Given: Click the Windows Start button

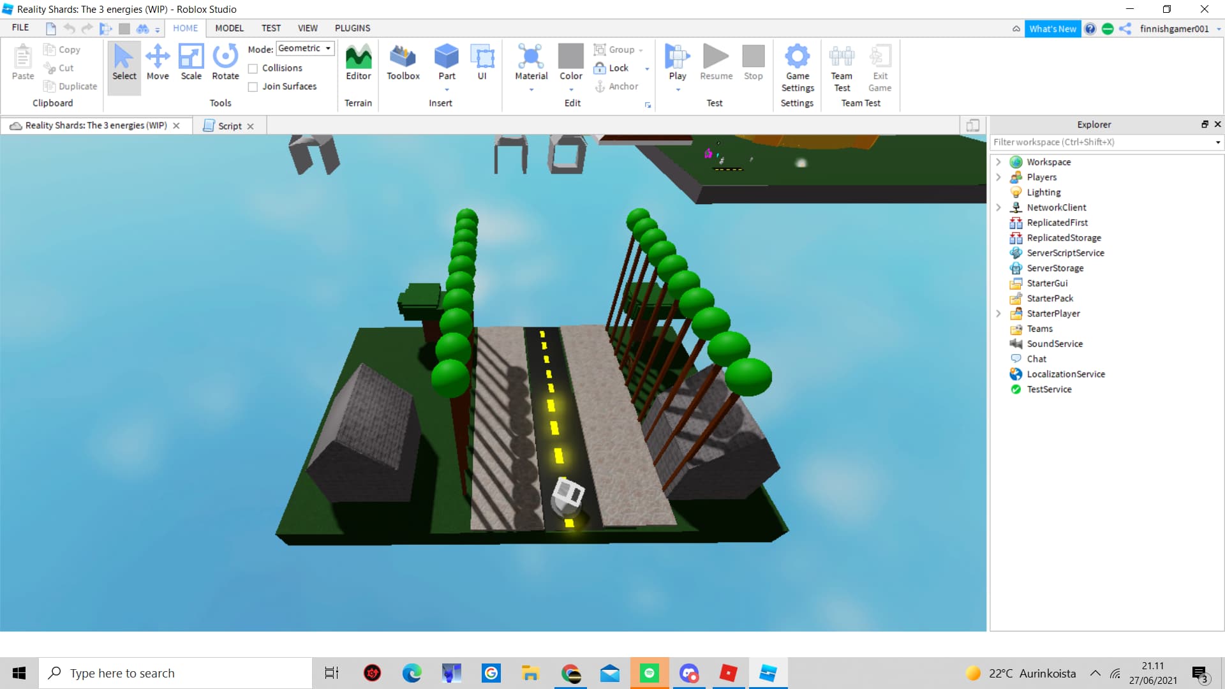Looking at the screenshot, I should pos(19,673).
